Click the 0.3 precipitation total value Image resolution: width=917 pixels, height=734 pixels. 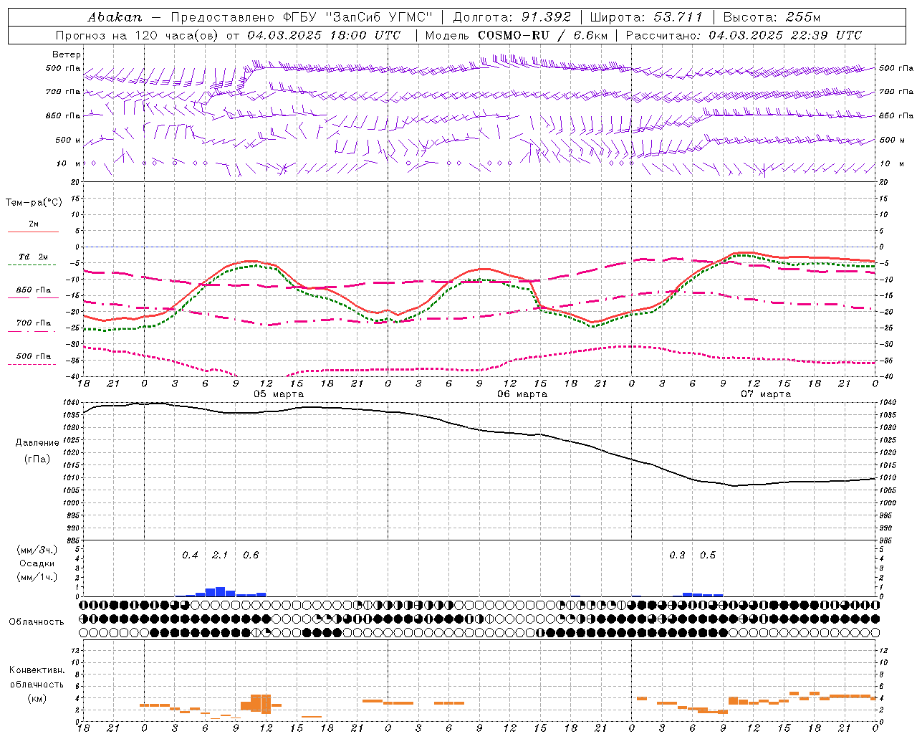[677, 556]
